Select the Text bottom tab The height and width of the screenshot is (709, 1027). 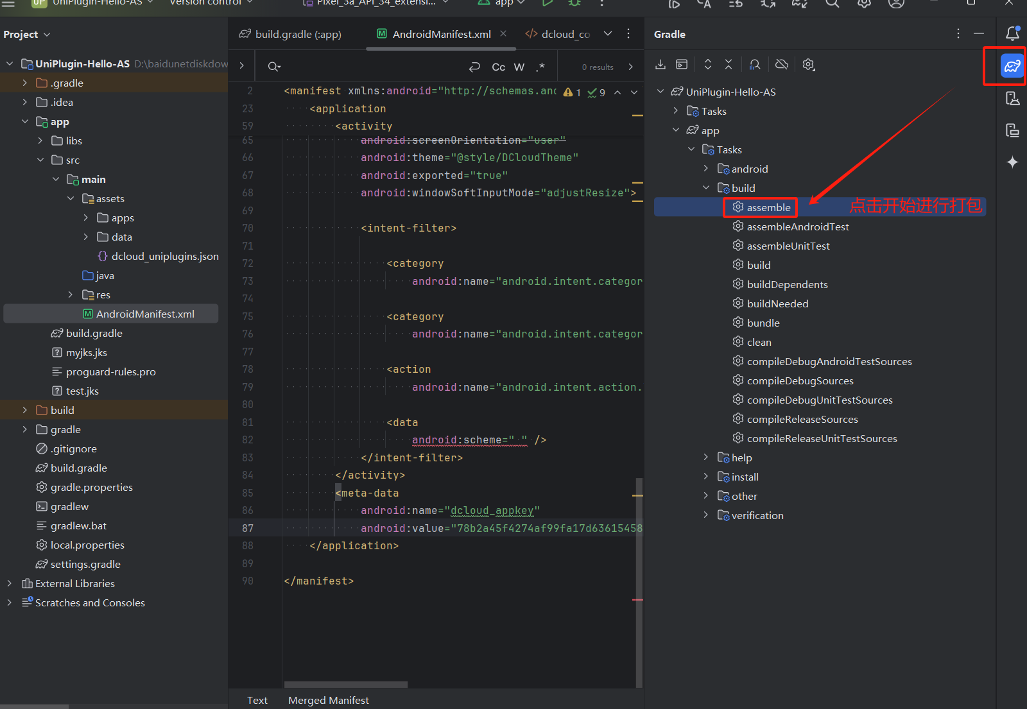click(257, 700)
